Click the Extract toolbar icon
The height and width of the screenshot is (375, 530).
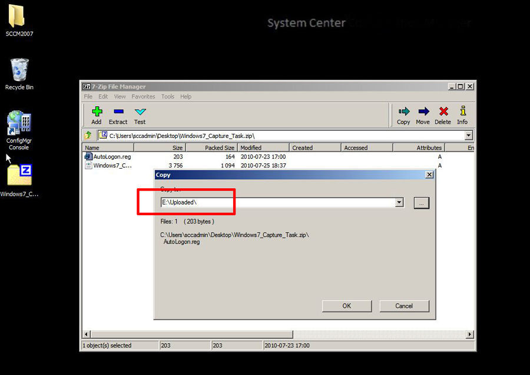[118, 111]
